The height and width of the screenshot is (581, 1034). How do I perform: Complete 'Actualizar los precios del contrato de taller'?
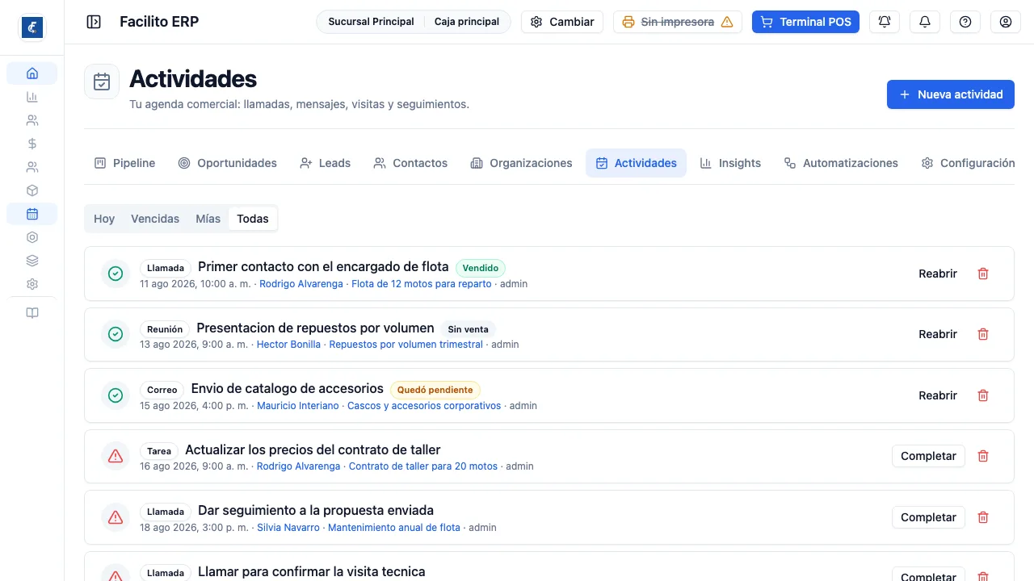click(x=928, y=456)
